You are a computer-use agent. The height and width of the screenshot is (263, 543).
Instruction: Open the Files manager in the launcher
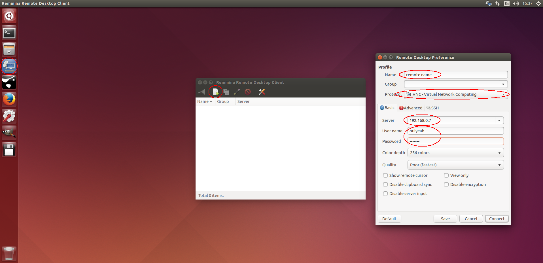[9, 49]
